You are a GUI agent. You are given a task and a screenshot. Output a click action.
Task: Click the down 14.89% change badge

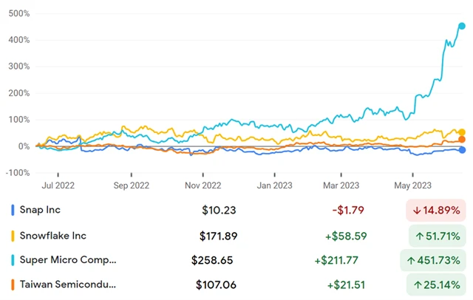(436, 210)
